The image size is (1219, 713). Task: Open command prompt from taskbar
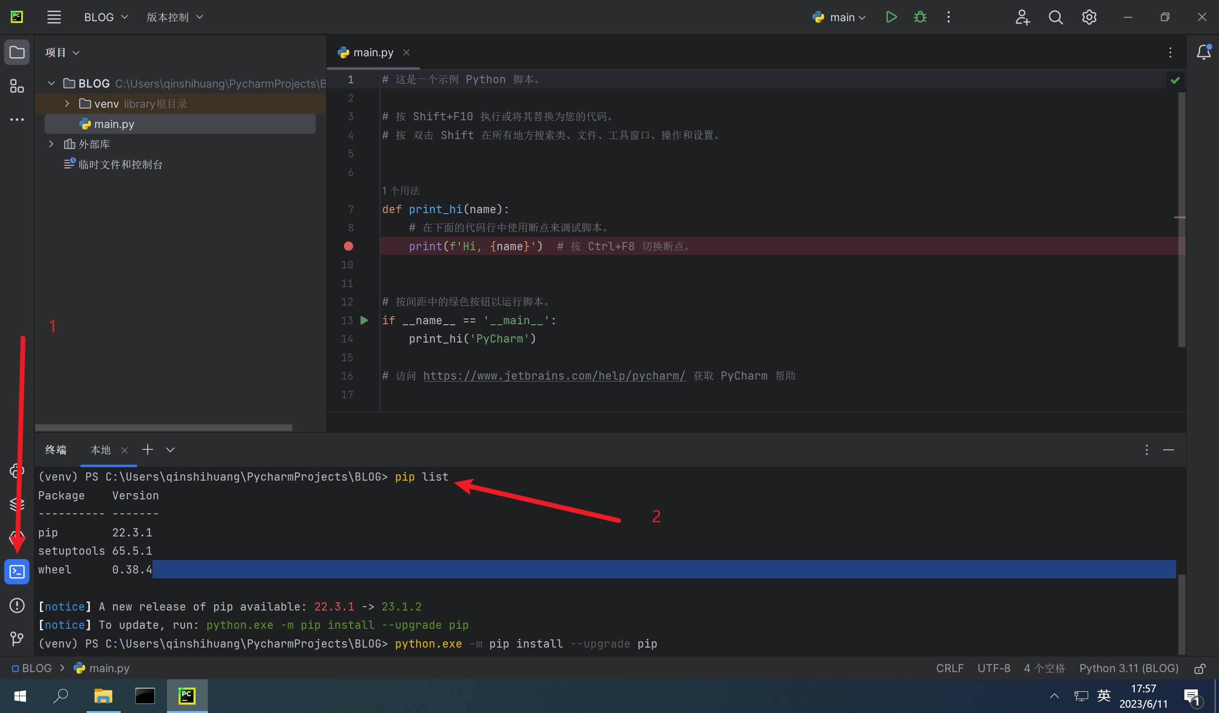[145, 696]
